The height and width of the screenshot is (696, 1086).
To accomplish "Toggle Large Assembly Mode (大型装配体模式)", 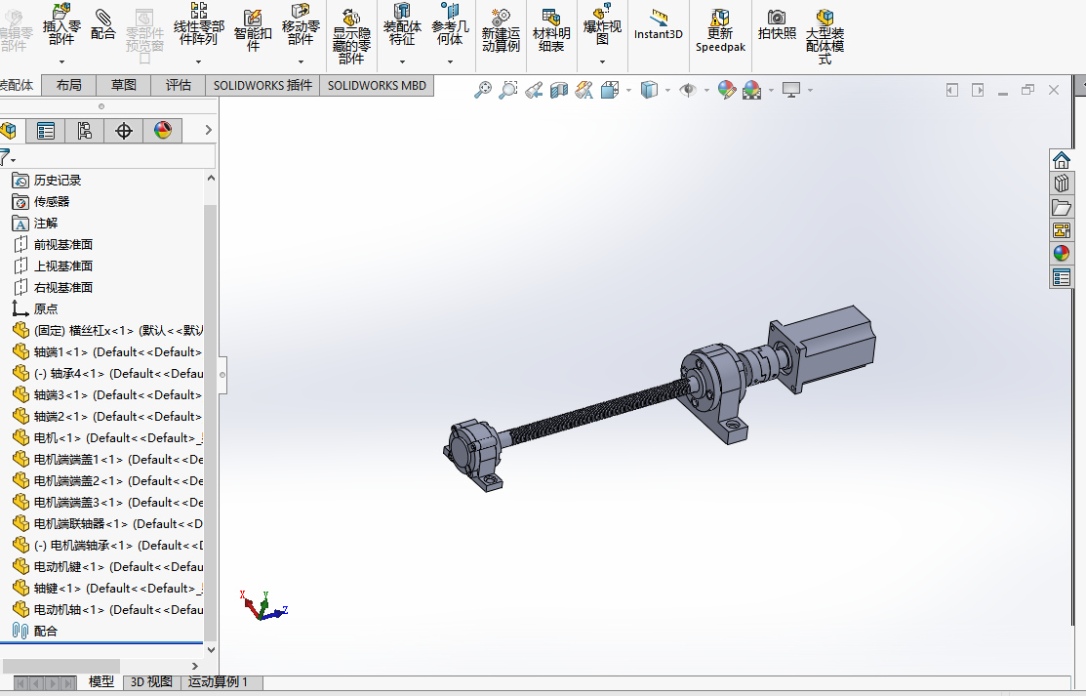I will pyautogui.click(x=825, y=37).
